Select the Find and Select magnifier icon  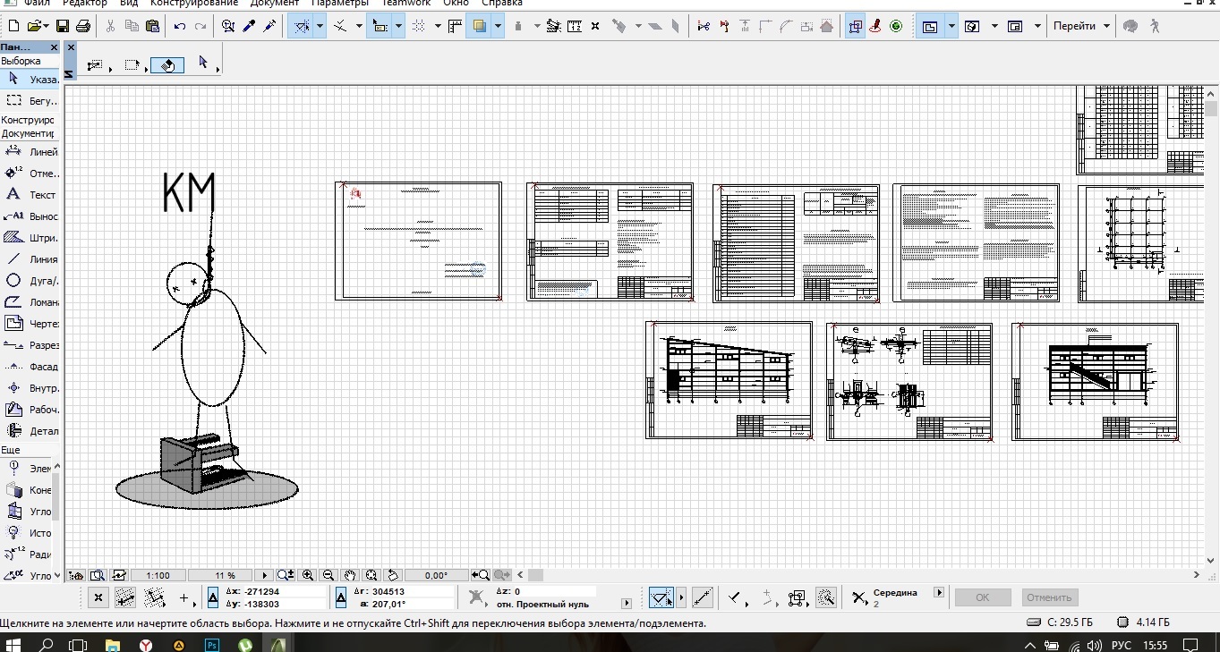[228, 27]
